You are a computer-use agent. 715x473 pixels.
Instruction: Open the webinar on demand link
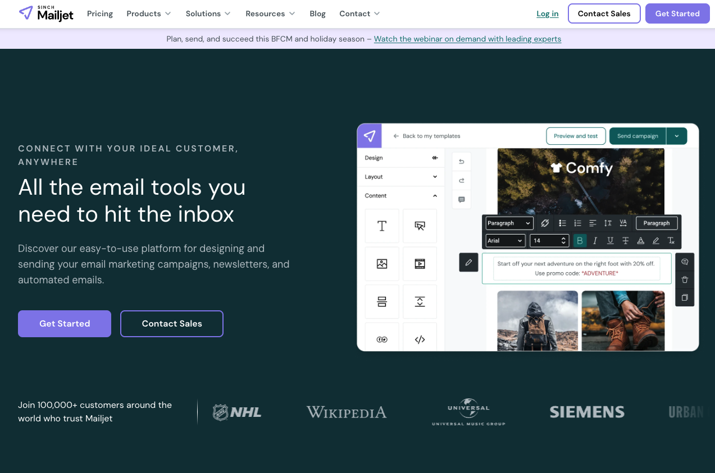(467, 39)
